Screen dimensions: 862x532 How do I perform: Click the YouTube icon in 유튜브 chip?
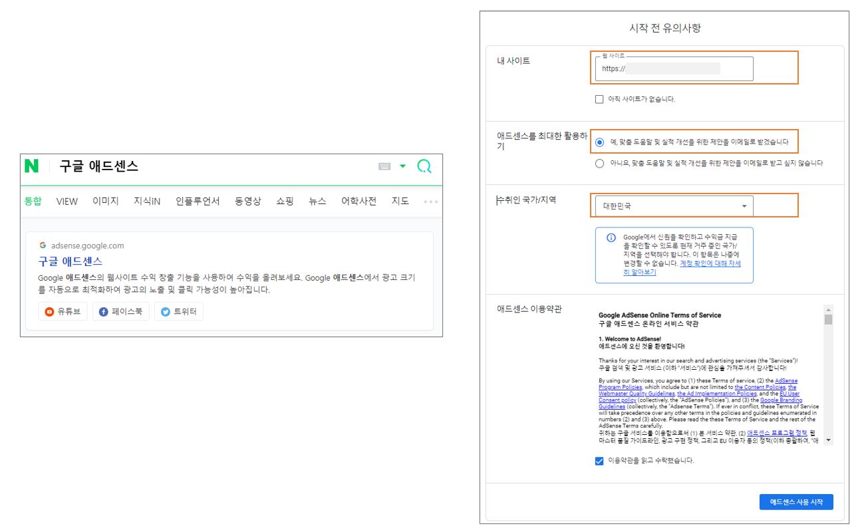(49, 311)
